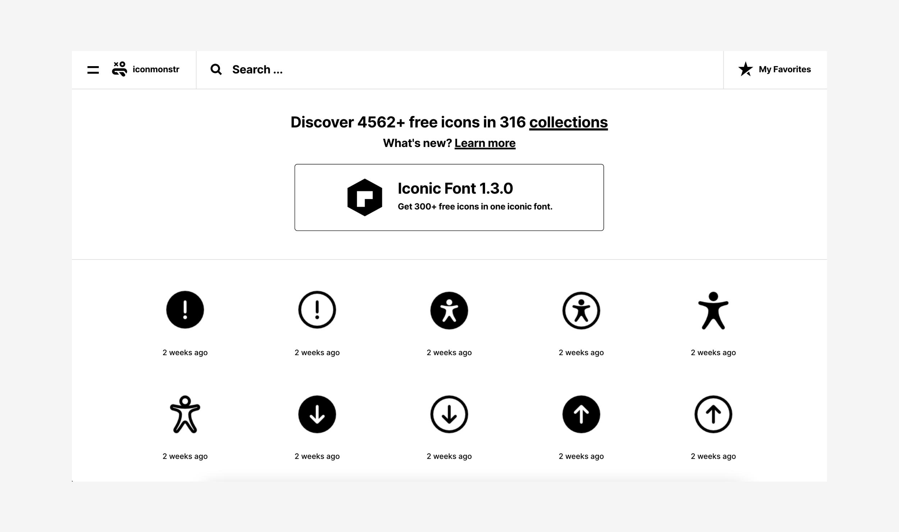Click the hexagon Iconic Font logo

365,197
